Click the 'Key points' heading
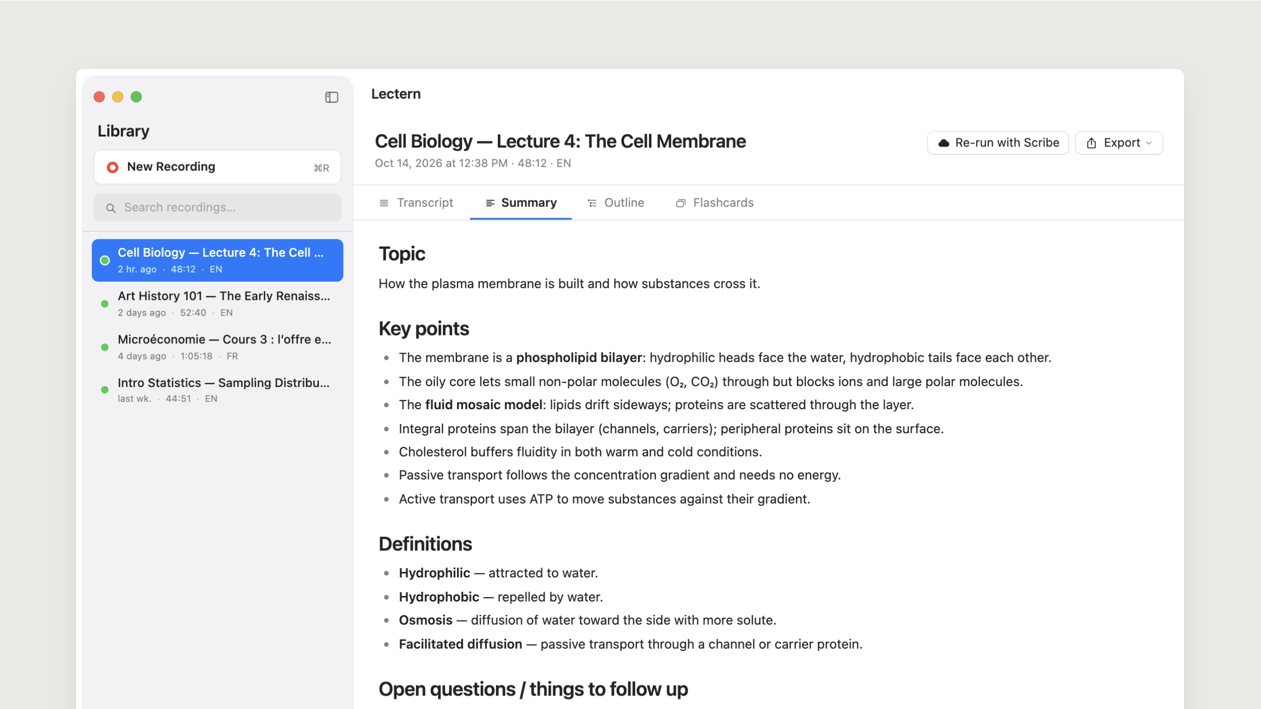 click(x=424, y=329)
